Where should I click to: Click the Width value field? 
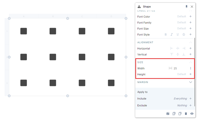pos(175,68)
